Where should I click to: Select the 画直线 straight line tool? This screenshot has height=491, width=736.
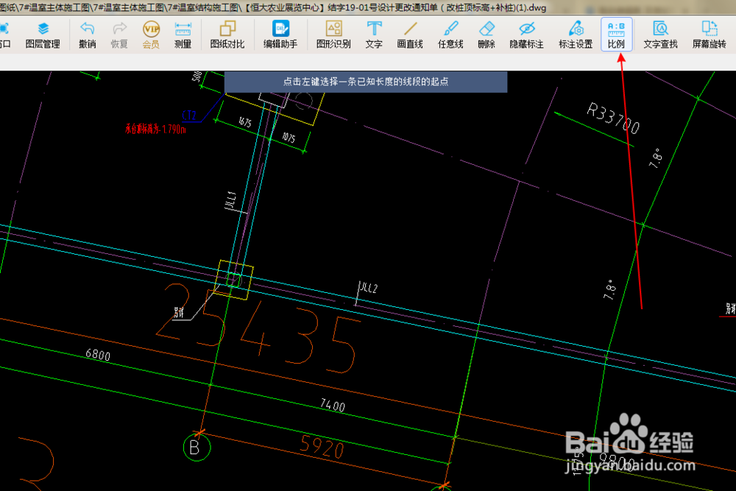click(410, 35)
